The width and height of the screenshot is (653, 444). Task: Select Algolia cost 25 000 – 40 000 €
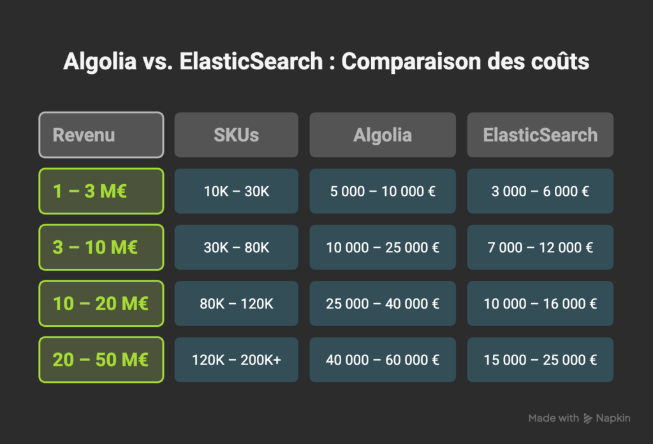click(383, 303)
